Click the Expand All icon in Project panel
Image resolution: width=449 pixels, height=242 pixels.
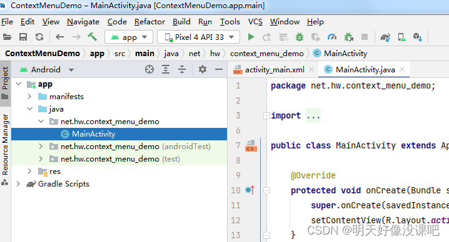tap(166, 69)
